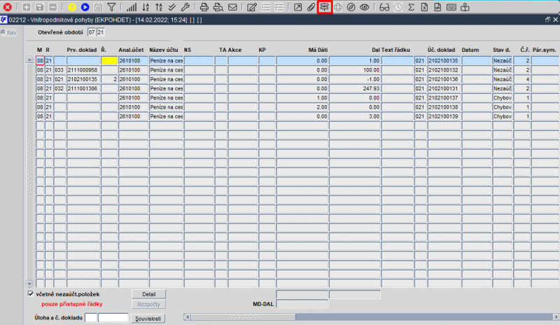Click the Má Dáti value 2.00

tap(302, 107)
